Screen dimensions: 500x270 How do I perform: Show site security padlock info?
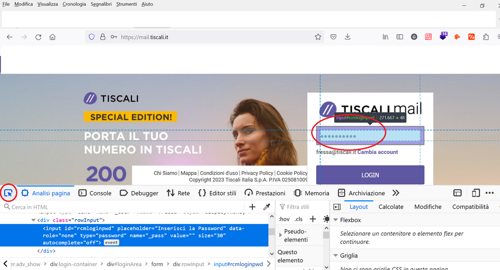tap(102, 37)
